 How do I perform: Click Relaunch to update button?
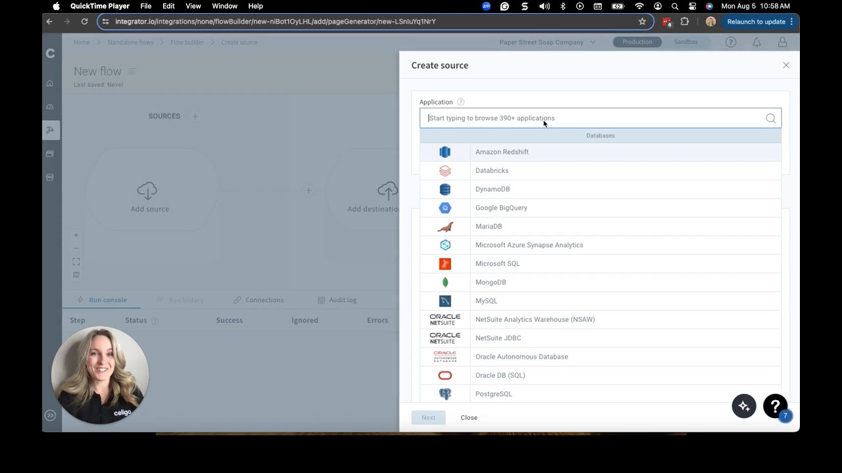[760, 22]
